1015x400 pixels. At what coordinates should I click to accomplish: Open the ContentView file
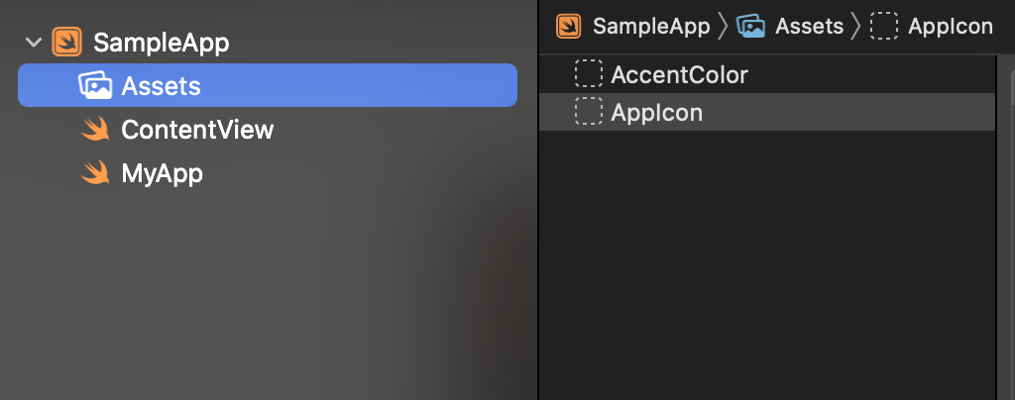click(197, 130)
